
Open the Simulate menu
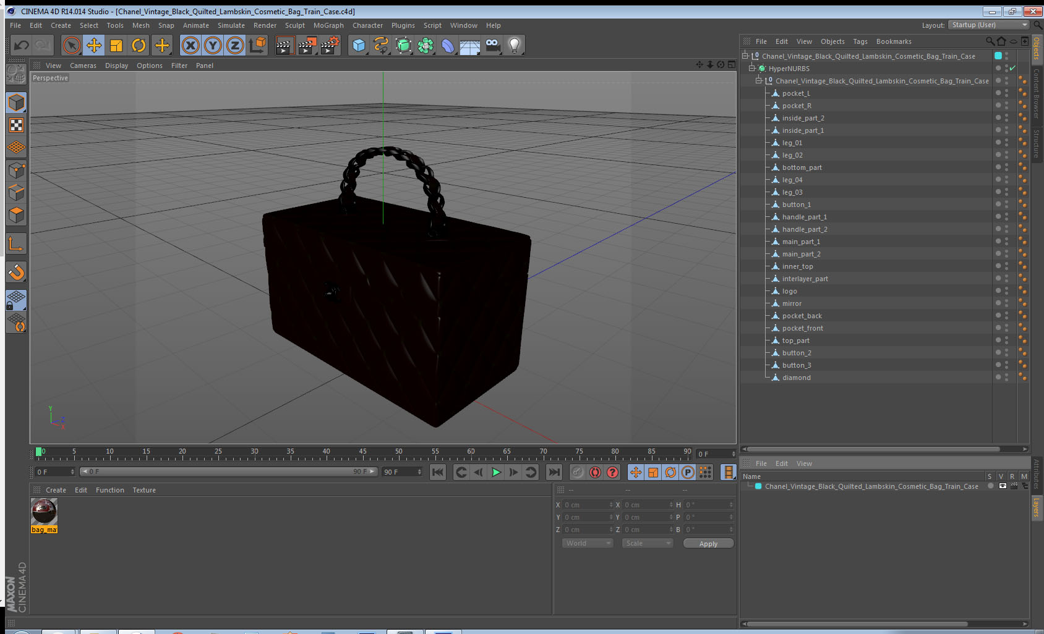click(231, 25)
